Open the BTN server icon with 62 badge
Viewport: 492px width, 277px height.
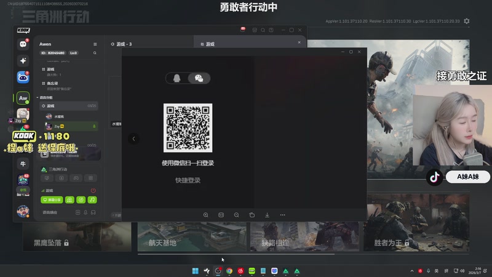click(23, 180)
